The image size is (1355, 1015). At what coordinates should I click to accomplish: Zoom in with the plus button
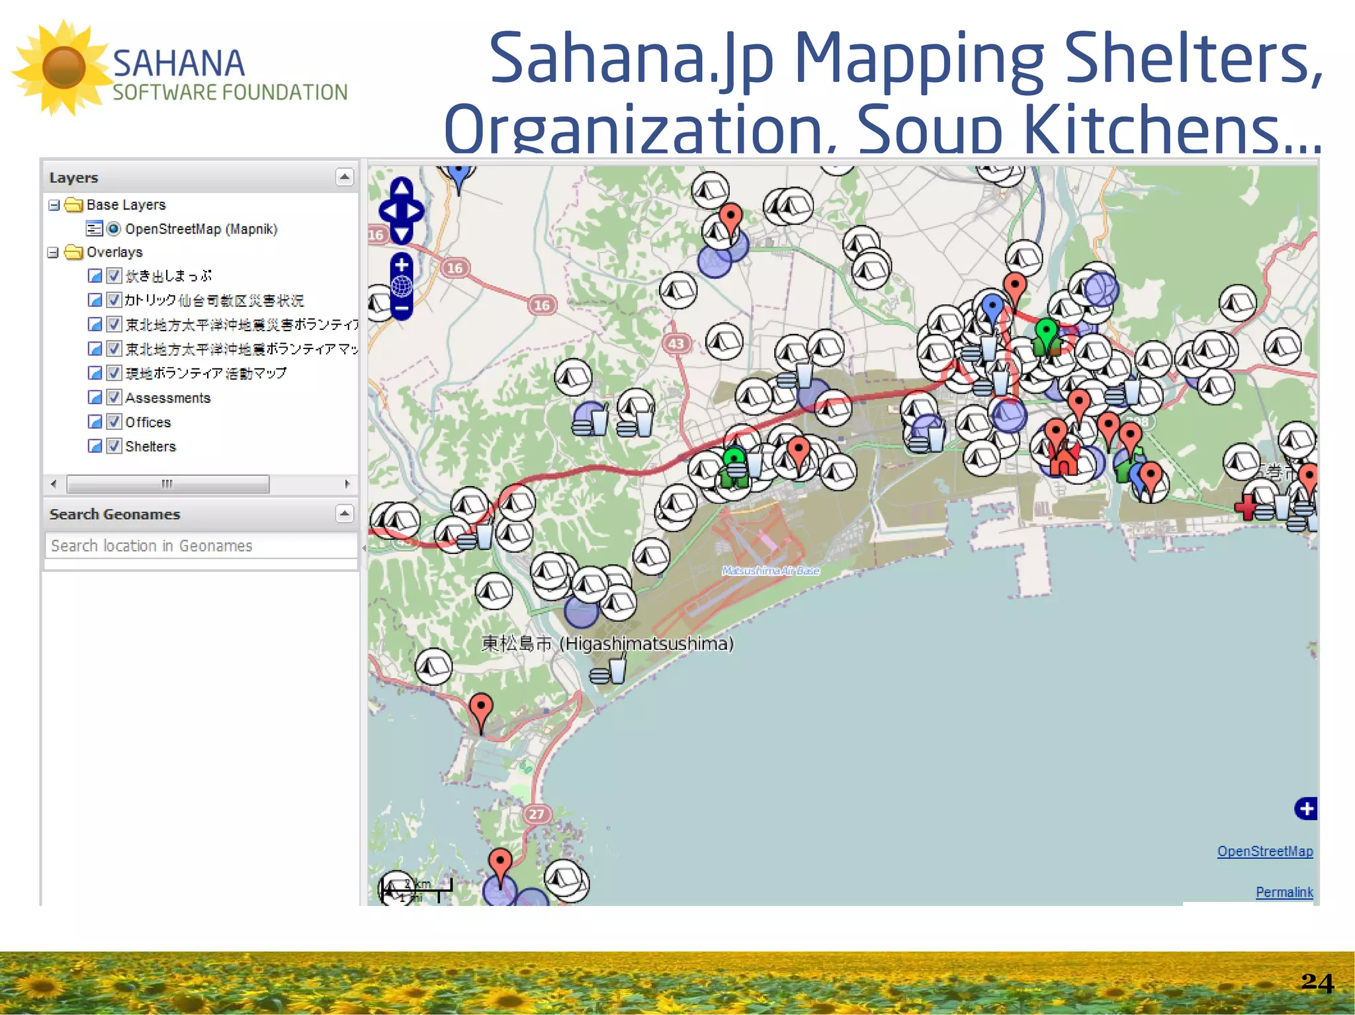pos(402,264)
